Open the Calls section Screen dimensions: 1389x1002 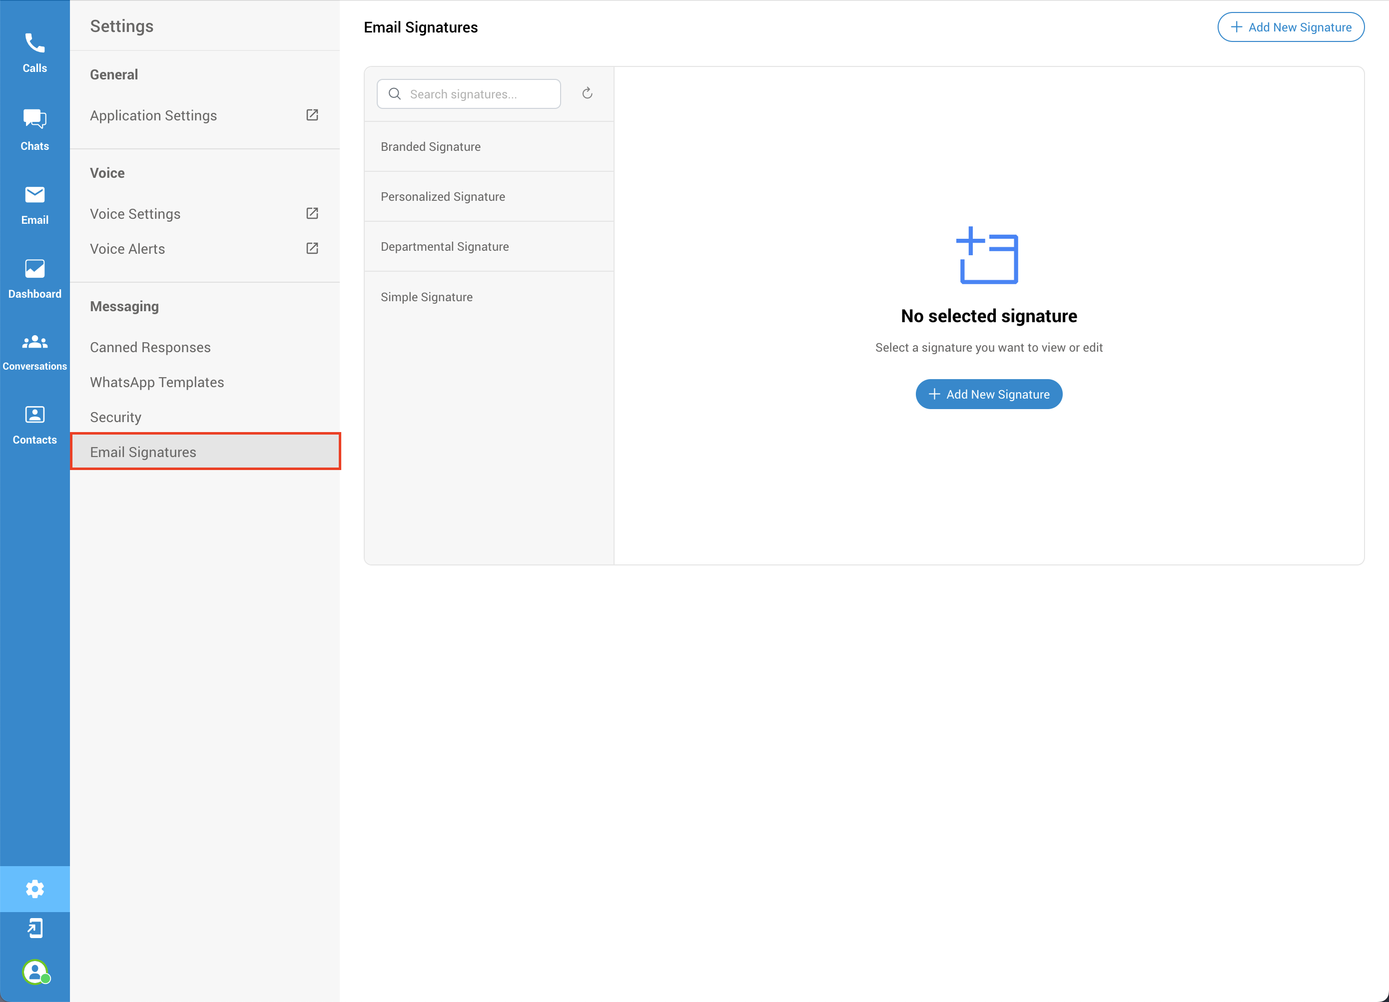pos(35,52)
